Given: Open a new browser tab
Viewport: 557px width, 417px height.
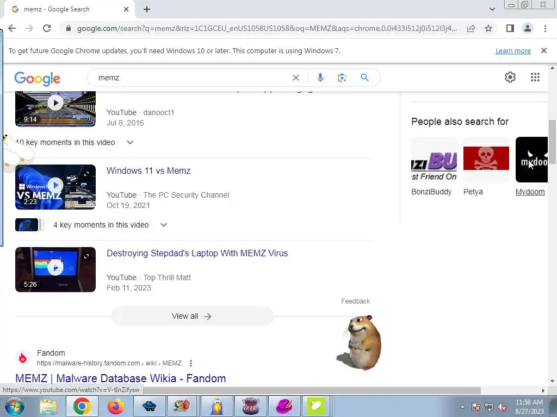Looking at the screenshot, I should coord(147,9).
